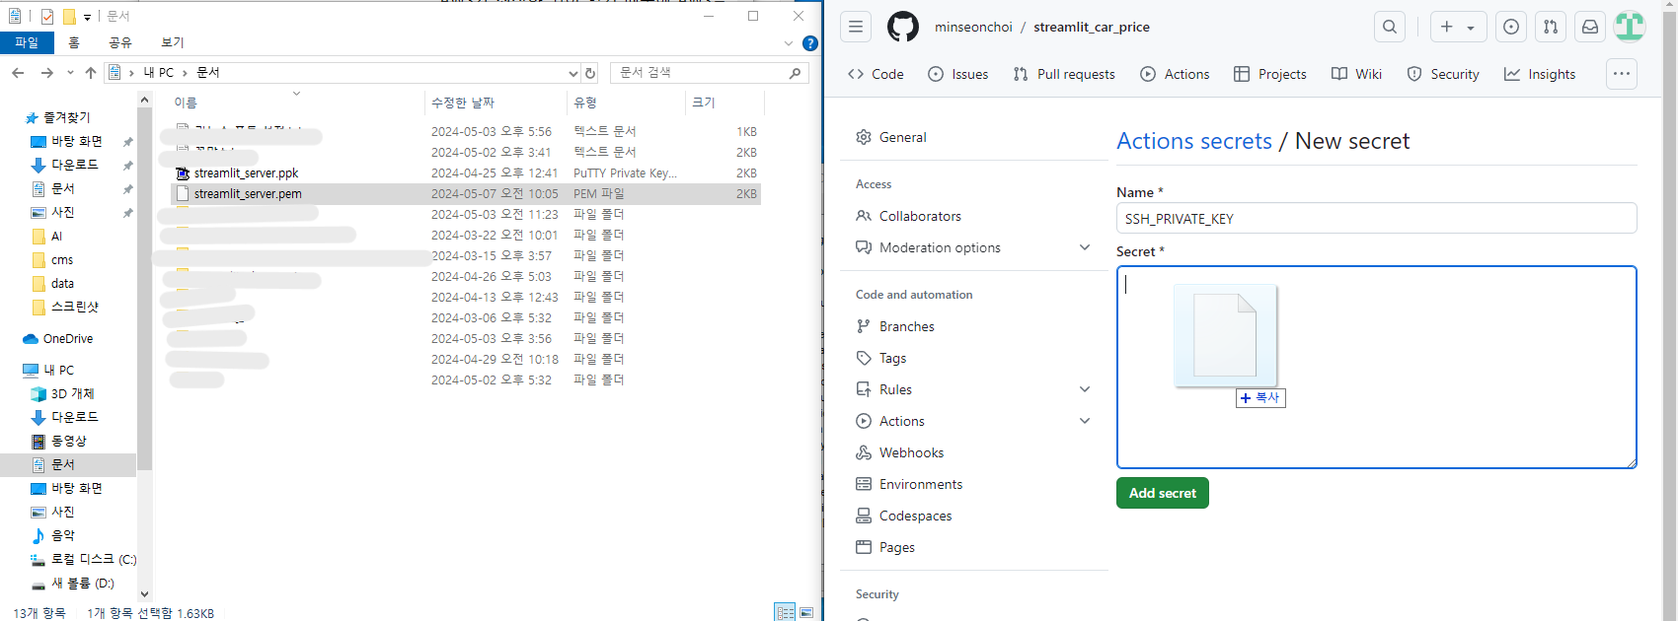Open OneDrive in navigation pane
The height and width of the screenshot is (621, 1678).
click(x=67, y=338)
